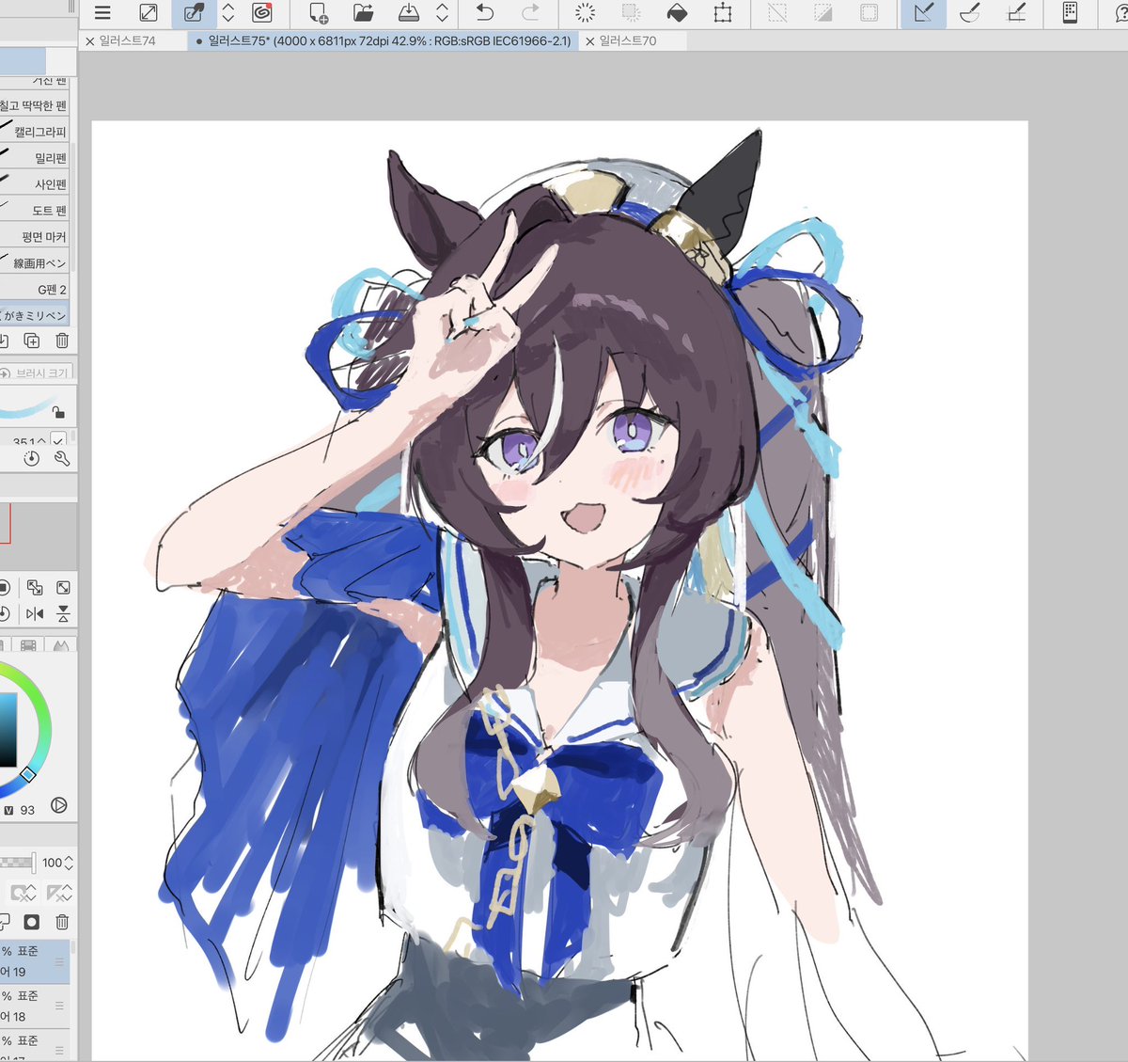Select the G펜 2 sub tool
This screenshot has height=1062, width=1128.
[x=35, y=290]
